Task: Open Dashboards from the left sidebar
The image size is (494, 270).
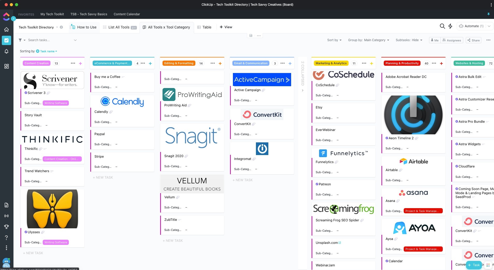Action: tap(6, 66)
